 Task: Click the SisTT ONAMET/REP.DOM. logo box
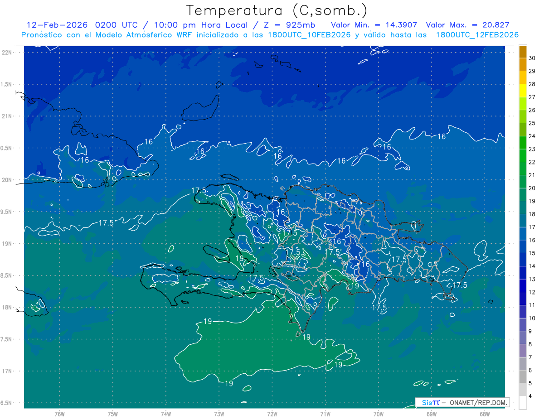(x=462, y=402)
